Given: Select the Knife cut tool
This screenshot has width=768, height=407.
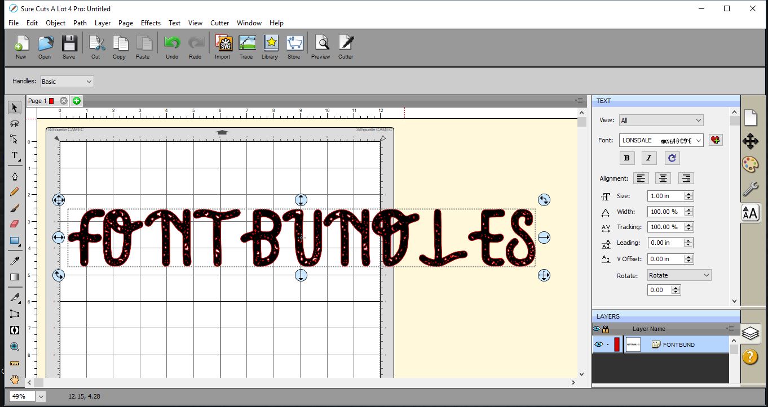Looking at the screenshot, I should (15, 297).
